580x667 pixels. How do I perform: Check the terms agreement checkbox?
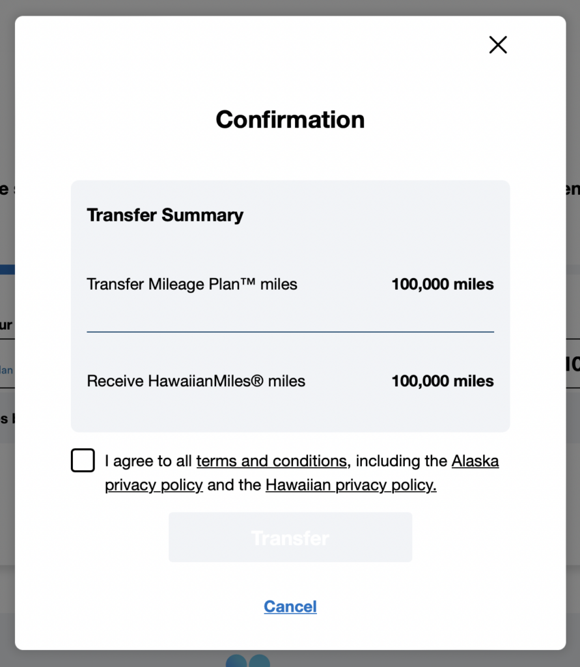83,461
